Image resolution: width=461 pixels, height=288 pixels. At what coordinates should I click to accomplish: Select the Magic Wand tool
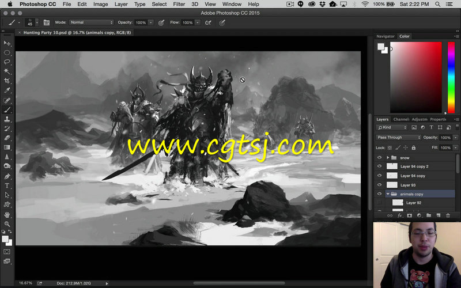pyautogui.click(x=7, y=71)
